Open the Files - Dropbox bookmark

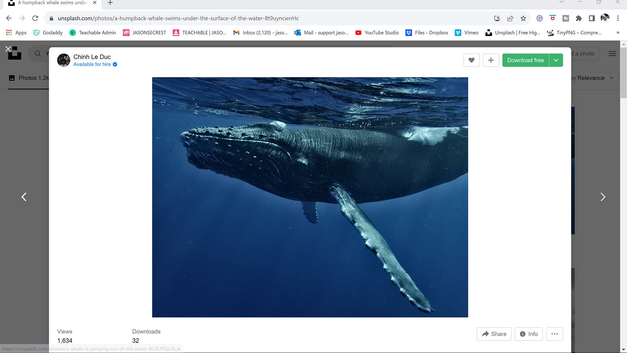click(427, 33)
